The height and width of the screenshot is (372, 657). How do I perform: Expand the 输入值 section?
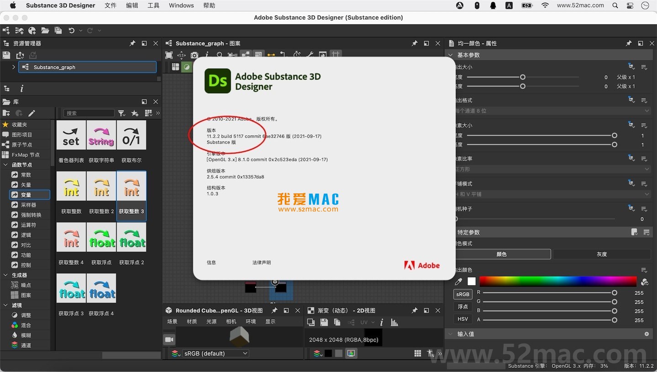(451, 334)
